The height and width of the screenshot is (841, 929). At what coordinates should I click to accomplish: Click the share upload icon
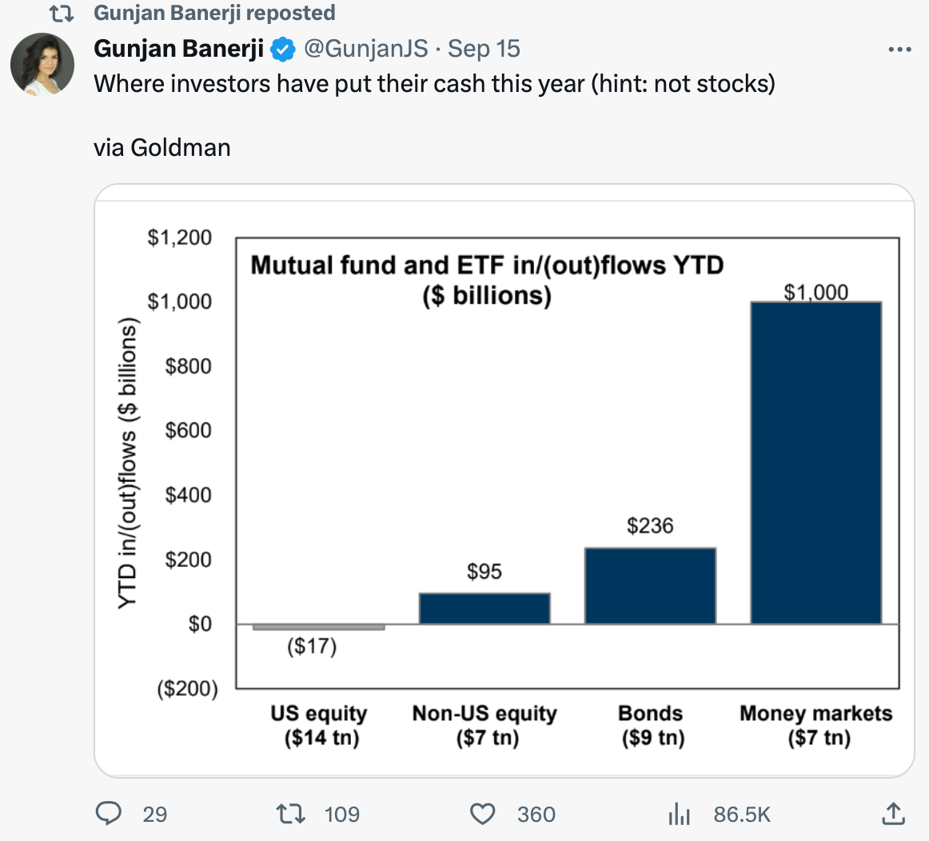(x=893, y=814)
